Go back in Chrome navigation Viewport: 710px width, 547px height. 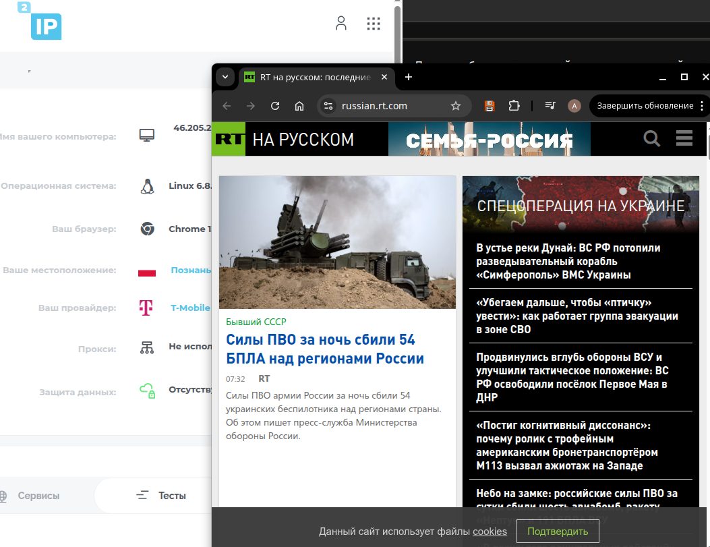tap(227, 106)
